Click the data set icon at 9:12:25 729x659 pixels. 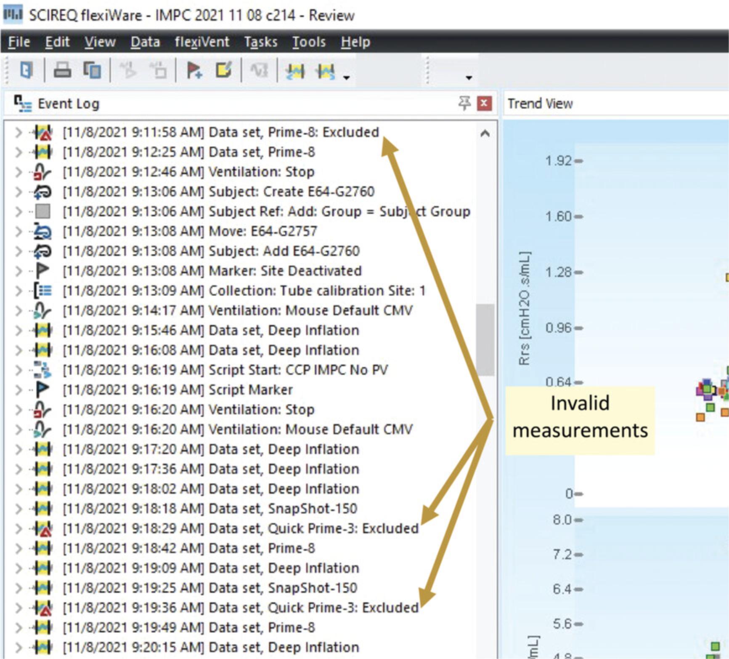[43, 152]
